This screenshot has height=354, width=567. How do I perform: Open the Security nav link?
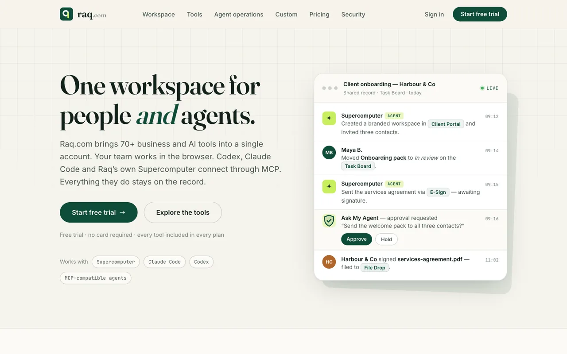click(353, 14)
